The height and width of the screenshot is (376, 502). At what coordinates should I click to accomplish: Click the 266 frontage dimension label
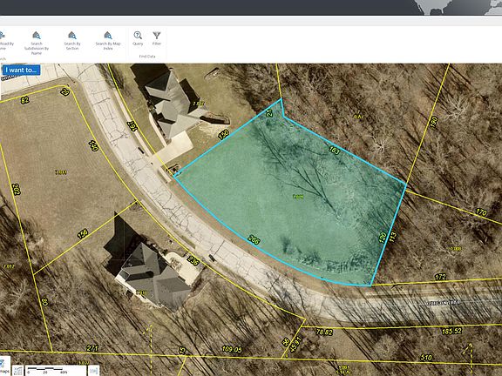(254, 239)
